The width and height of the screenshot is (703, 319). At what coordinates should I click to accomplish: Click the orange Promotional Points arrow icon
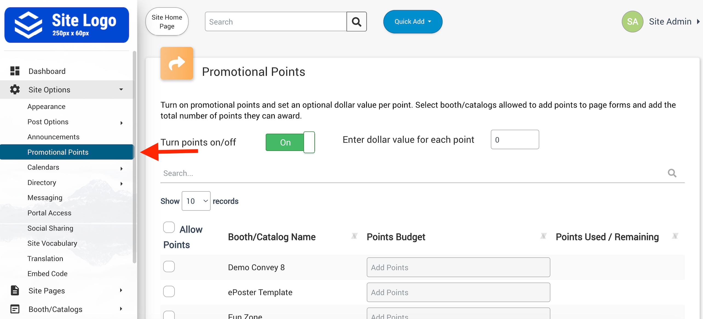[177, 63]
